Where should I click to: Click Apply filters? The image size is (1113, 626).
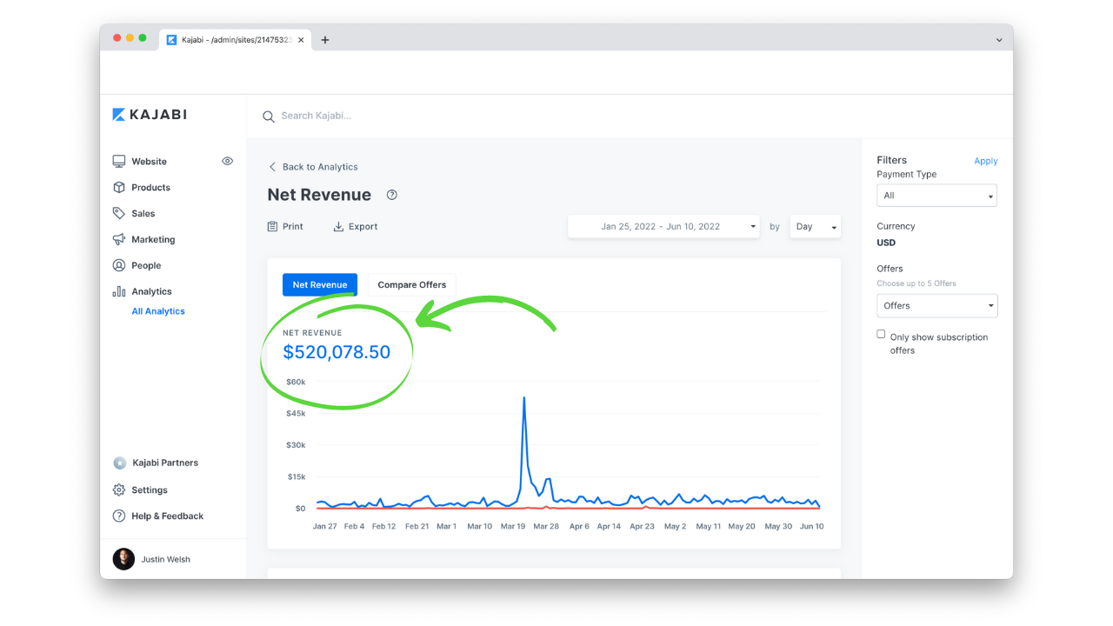(x=986, y=161)
